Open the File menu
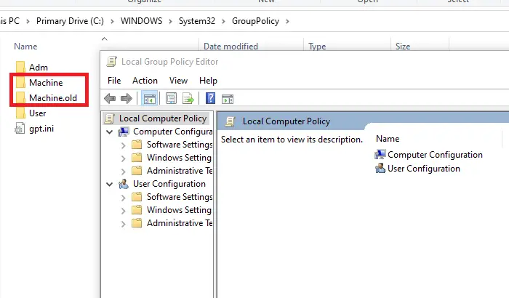The width and height of the screenshot is (509, 298). coord(114,81)
